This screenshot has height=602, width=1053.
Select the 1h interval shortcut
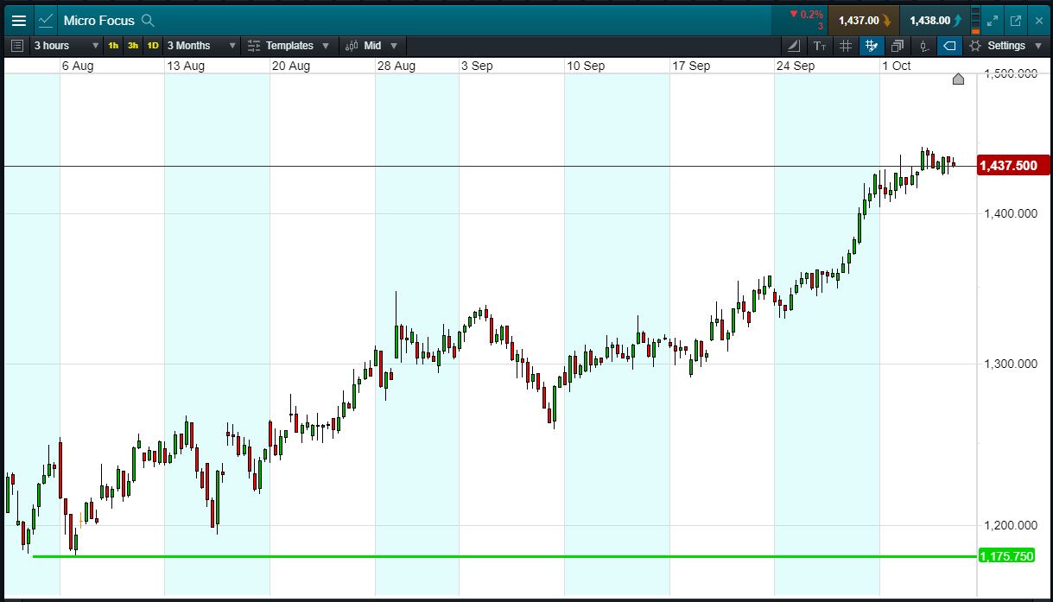coord(113,46)
